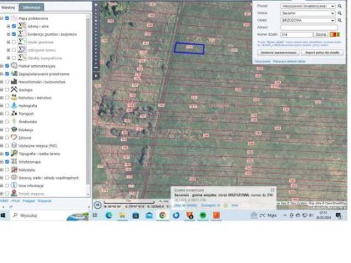Expand the Uzbrojenie terenu sublayer
The image size is (351, 263).
coord(8,50)
